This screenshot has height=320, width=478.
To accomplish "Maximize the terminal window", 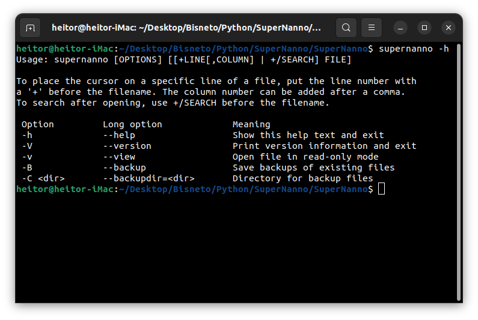I will (x=424, y=28).
